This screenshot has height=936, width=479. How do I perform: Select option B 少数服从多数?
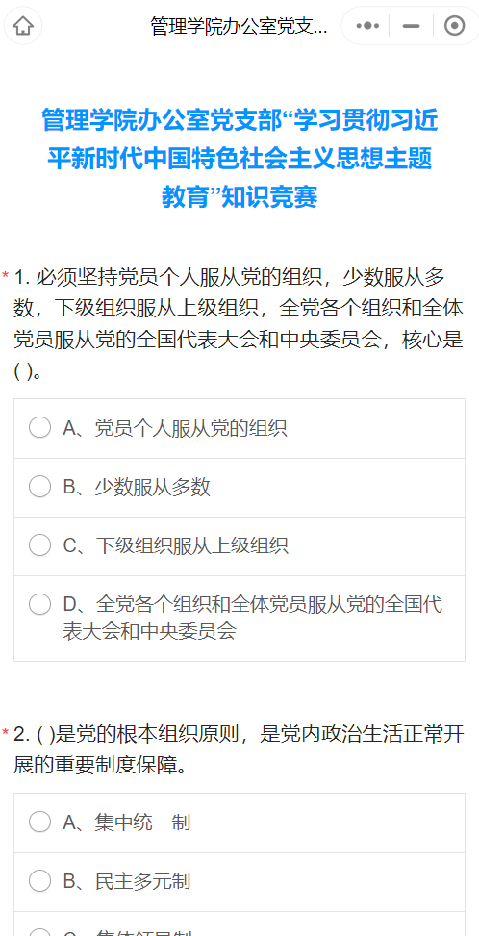click(239, 487)
